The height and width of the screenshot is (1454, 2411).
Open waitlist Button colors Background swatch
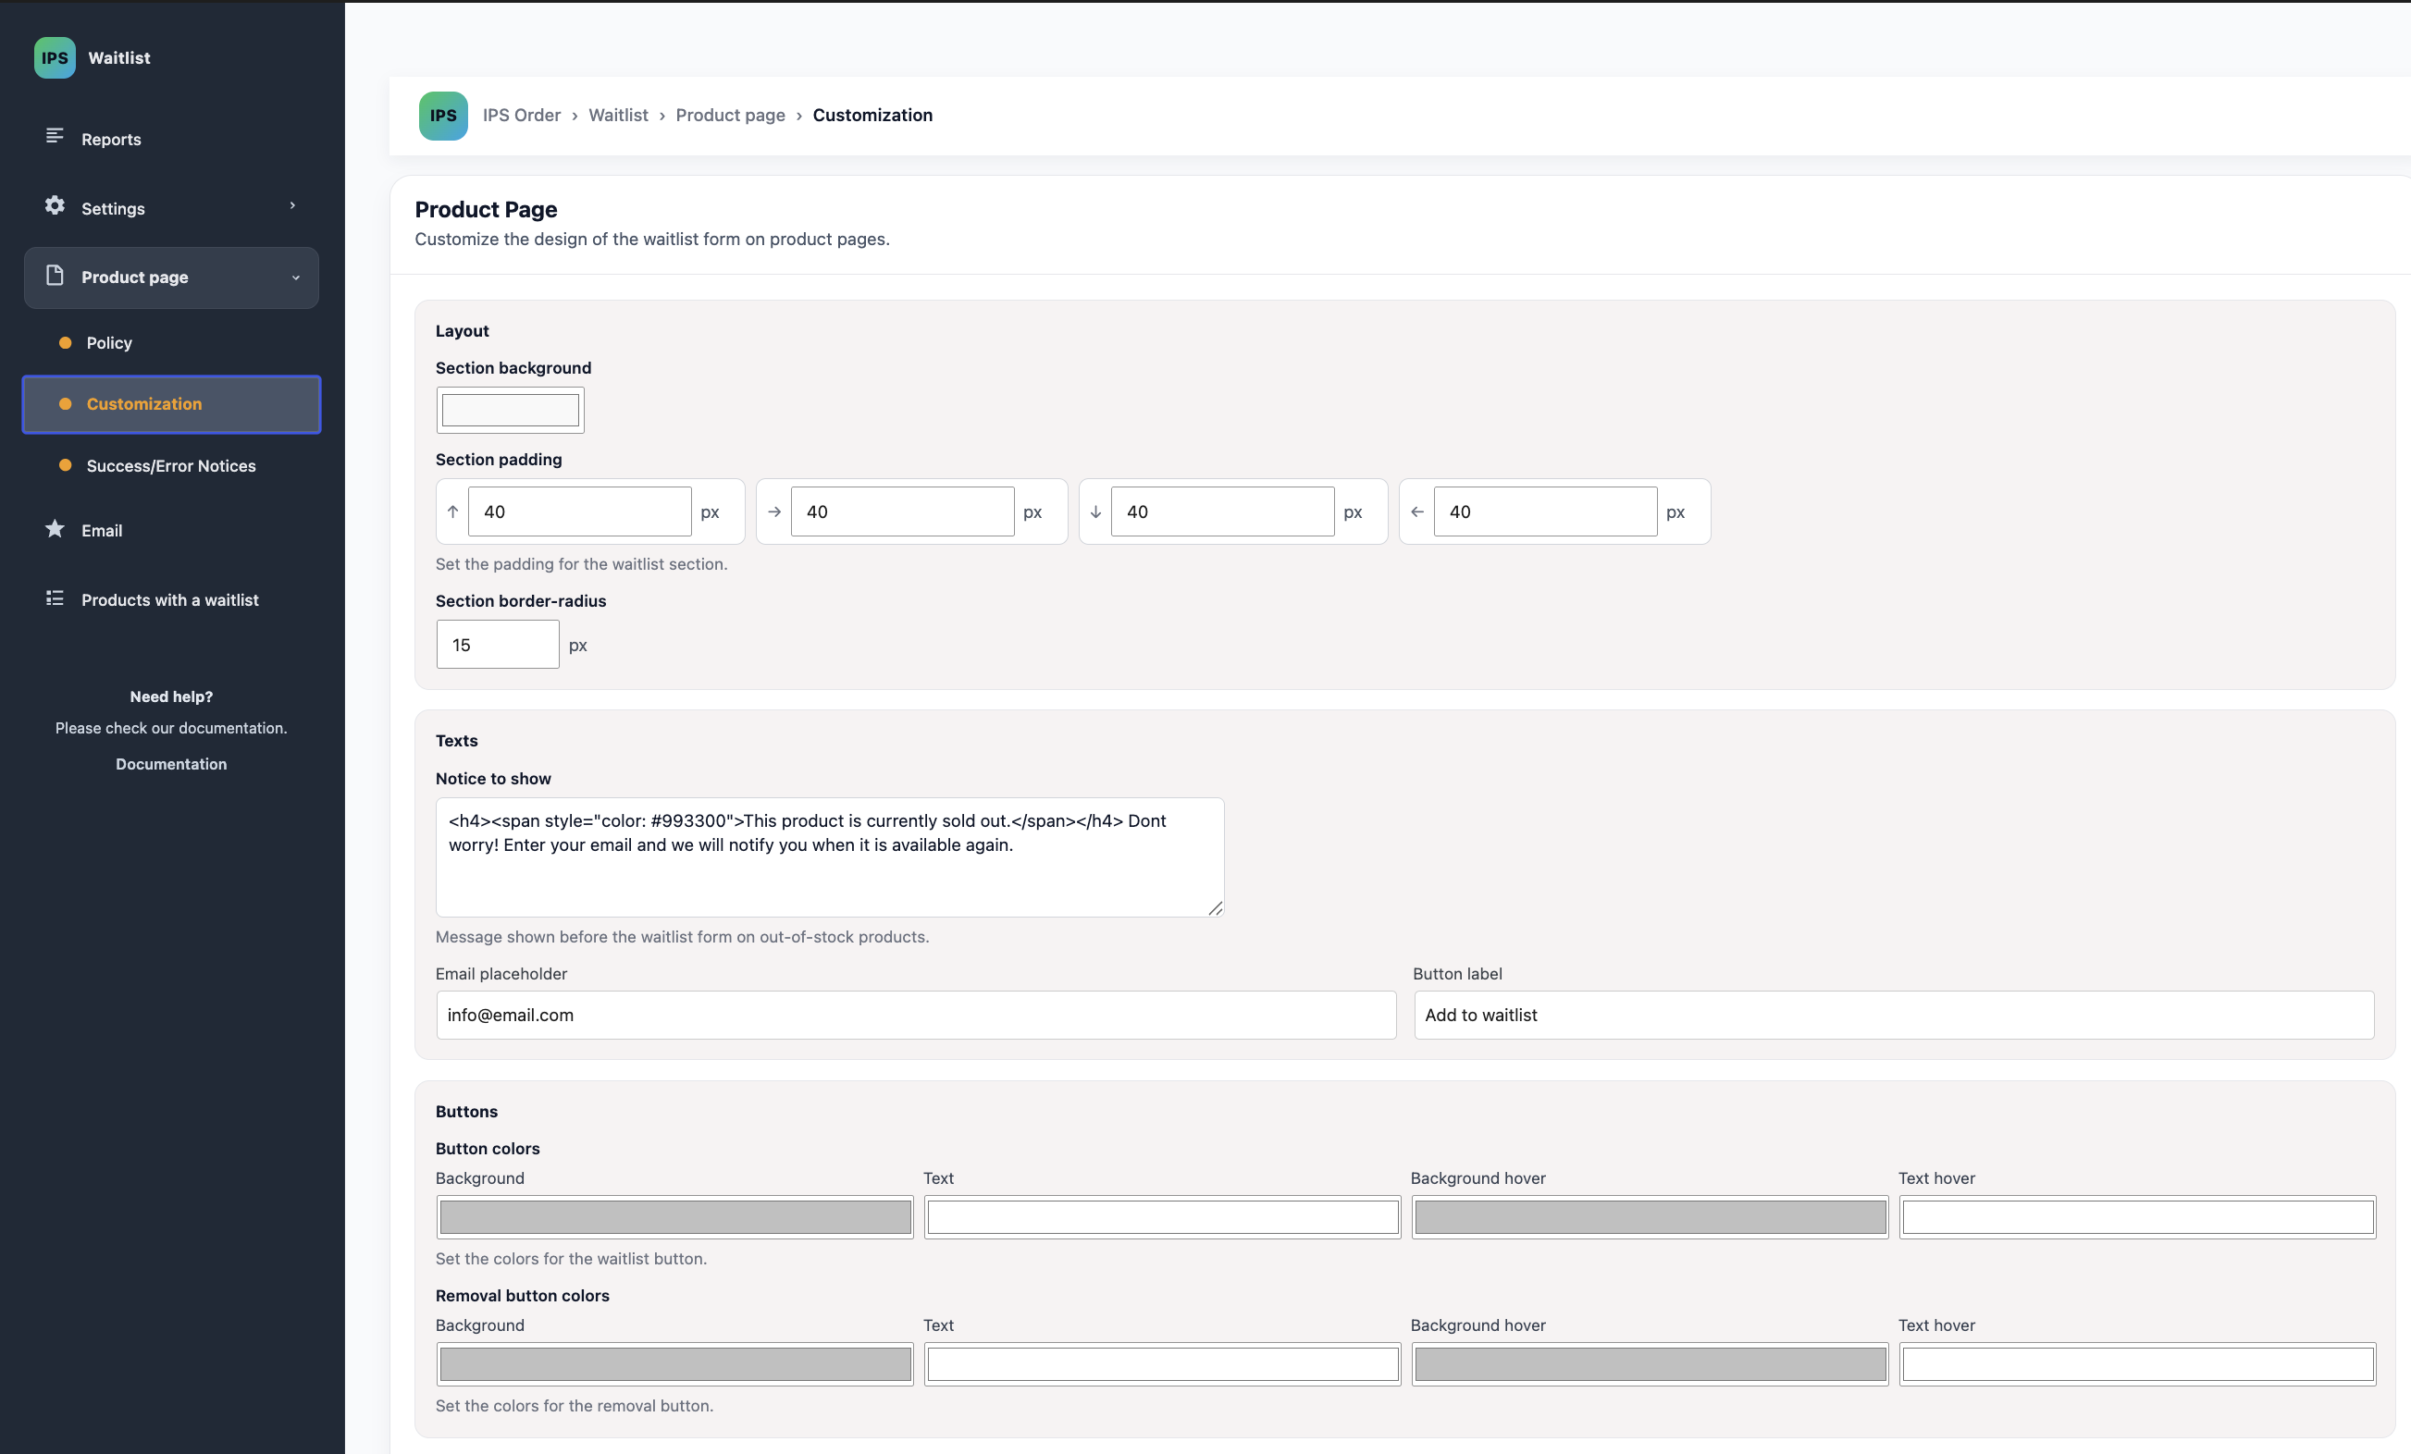point(675,1217)
